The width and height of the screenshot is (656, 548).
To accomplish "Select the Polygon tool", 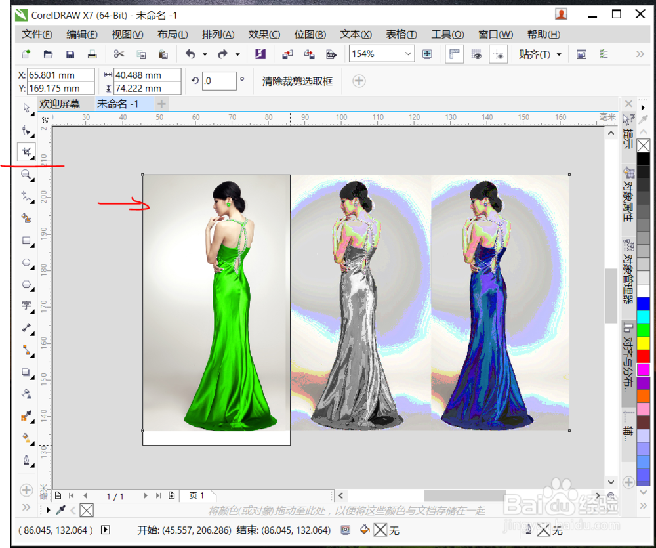I will pyautogui.click(x=26, y=285).
